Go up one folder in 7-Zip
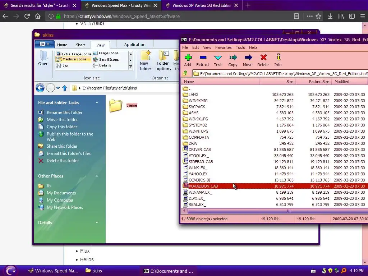This screenshot has width=368, height=276. (x=185, y=73)
